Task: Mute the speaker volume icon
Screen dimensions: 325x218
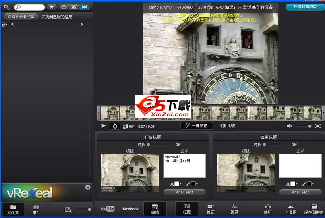Action: (x=289, y=126)
